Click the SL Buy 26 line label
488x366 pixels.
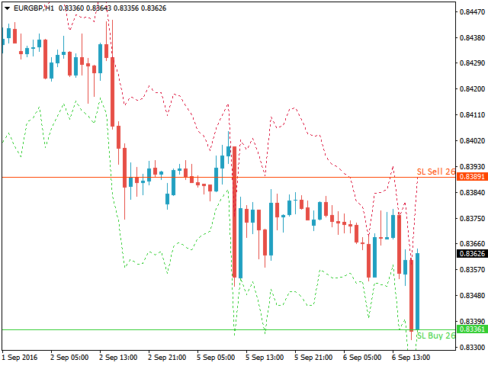[435, 335]
